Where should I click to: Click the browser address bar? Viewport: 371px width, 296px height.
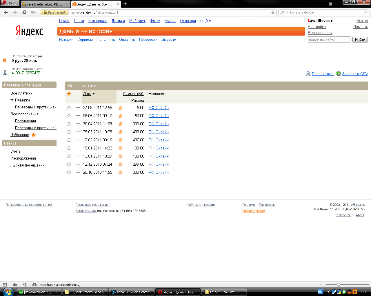click(170, 12)
